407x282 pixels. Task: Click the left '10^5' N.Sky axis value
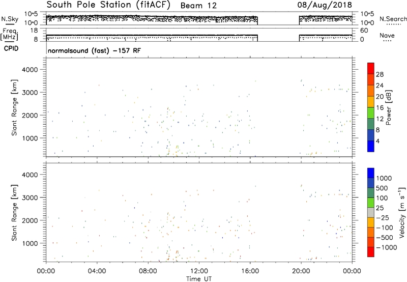point(31,14)
